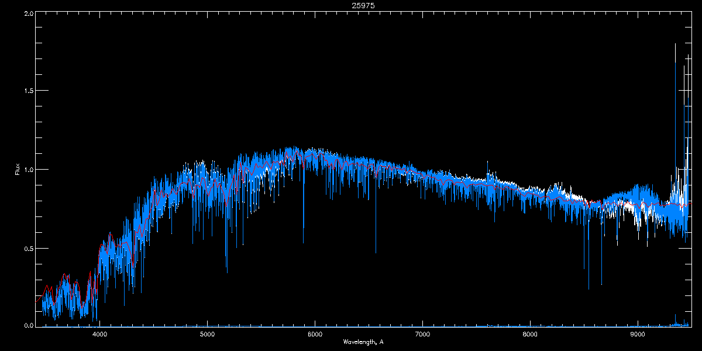Viewport: 702px width, 351px height.
Task: Click the 5000 wavelength tick label
Action: (x=208, y=335)
